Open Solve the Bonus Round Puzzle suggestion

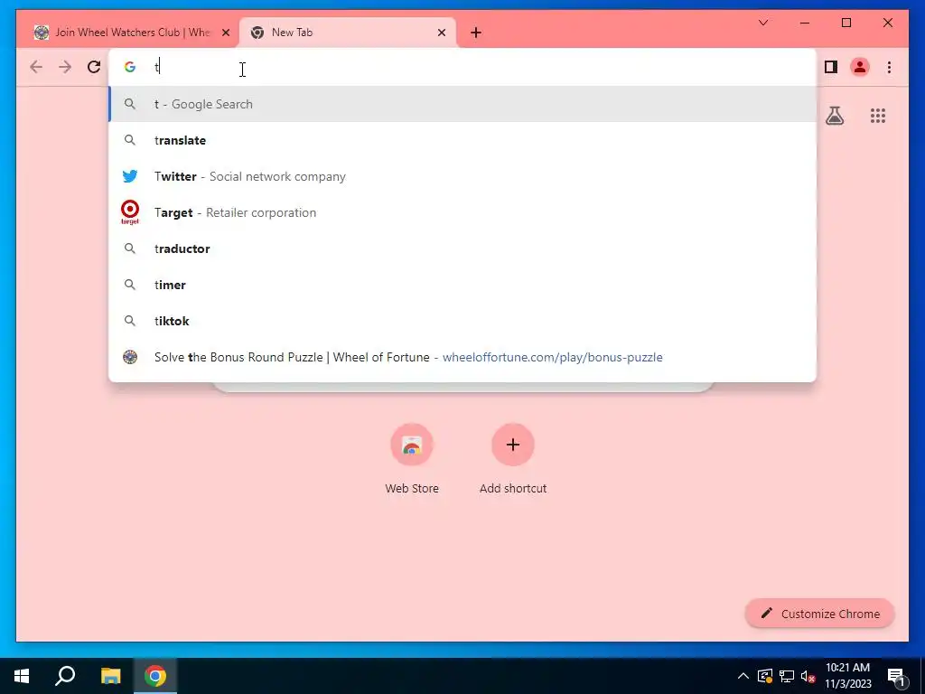point(462,357)
